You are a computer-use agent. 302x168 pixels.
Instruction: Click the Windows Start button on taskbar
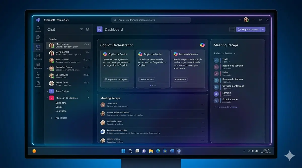point(123,151)
